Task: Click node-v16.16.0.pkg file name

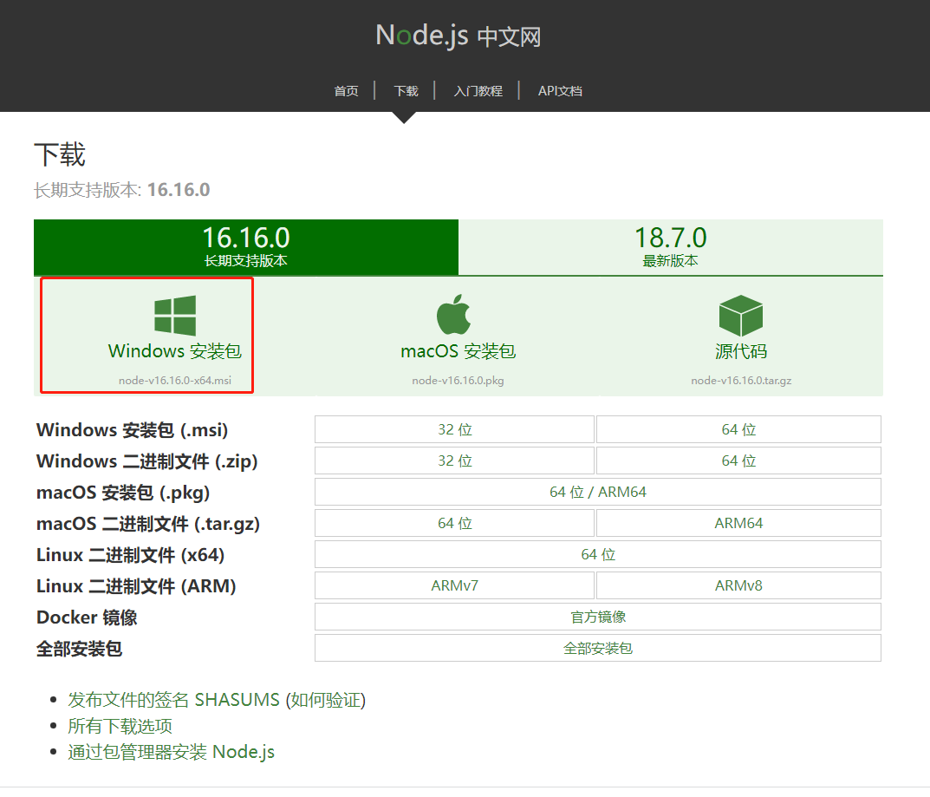Action: tap(458, 381)
